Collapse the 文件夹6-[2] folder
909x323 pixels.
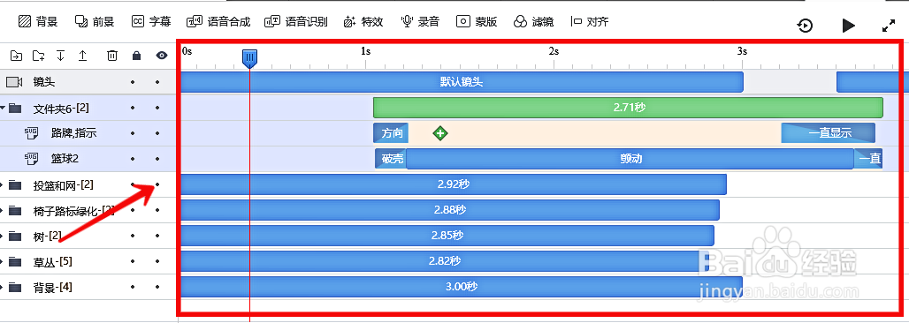pos(3,109)
